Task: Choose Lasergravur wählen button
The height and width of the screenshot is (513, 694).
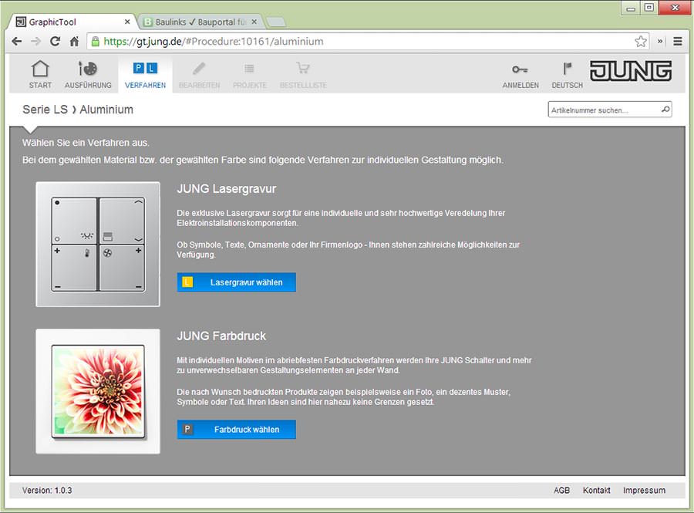Action: click(237, 282)
